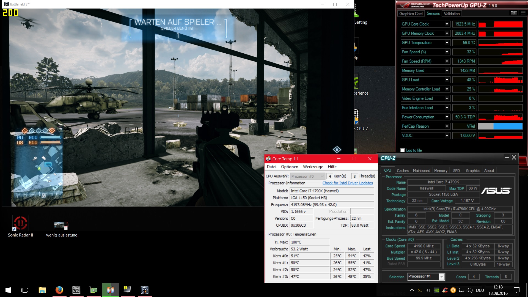Click the blue PerfCap Reason color bar
The height and width of the screenshot is (297, 528).
pos(508,126)
